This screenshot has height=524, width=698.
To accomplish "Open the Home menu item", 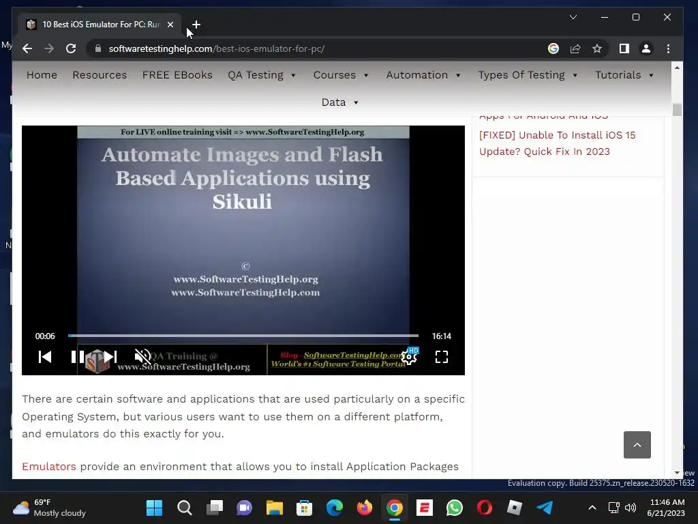I will 42,75.
